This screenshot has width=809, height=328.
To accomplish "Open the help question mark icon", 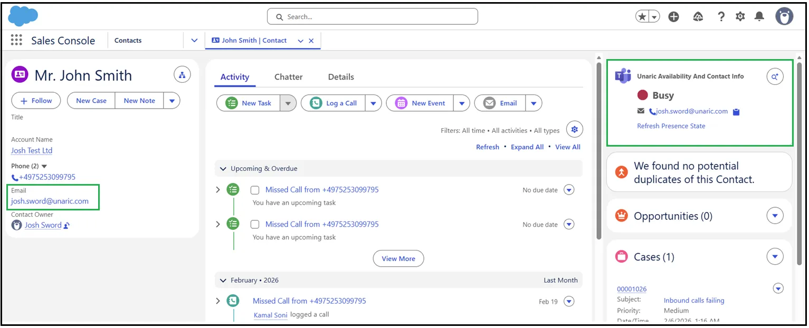I will 721,17.
